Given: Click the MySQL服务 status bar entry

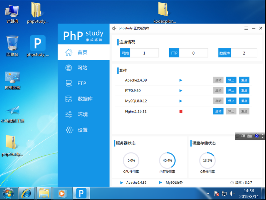Looking at the screenshot, I should coord(171,183).
